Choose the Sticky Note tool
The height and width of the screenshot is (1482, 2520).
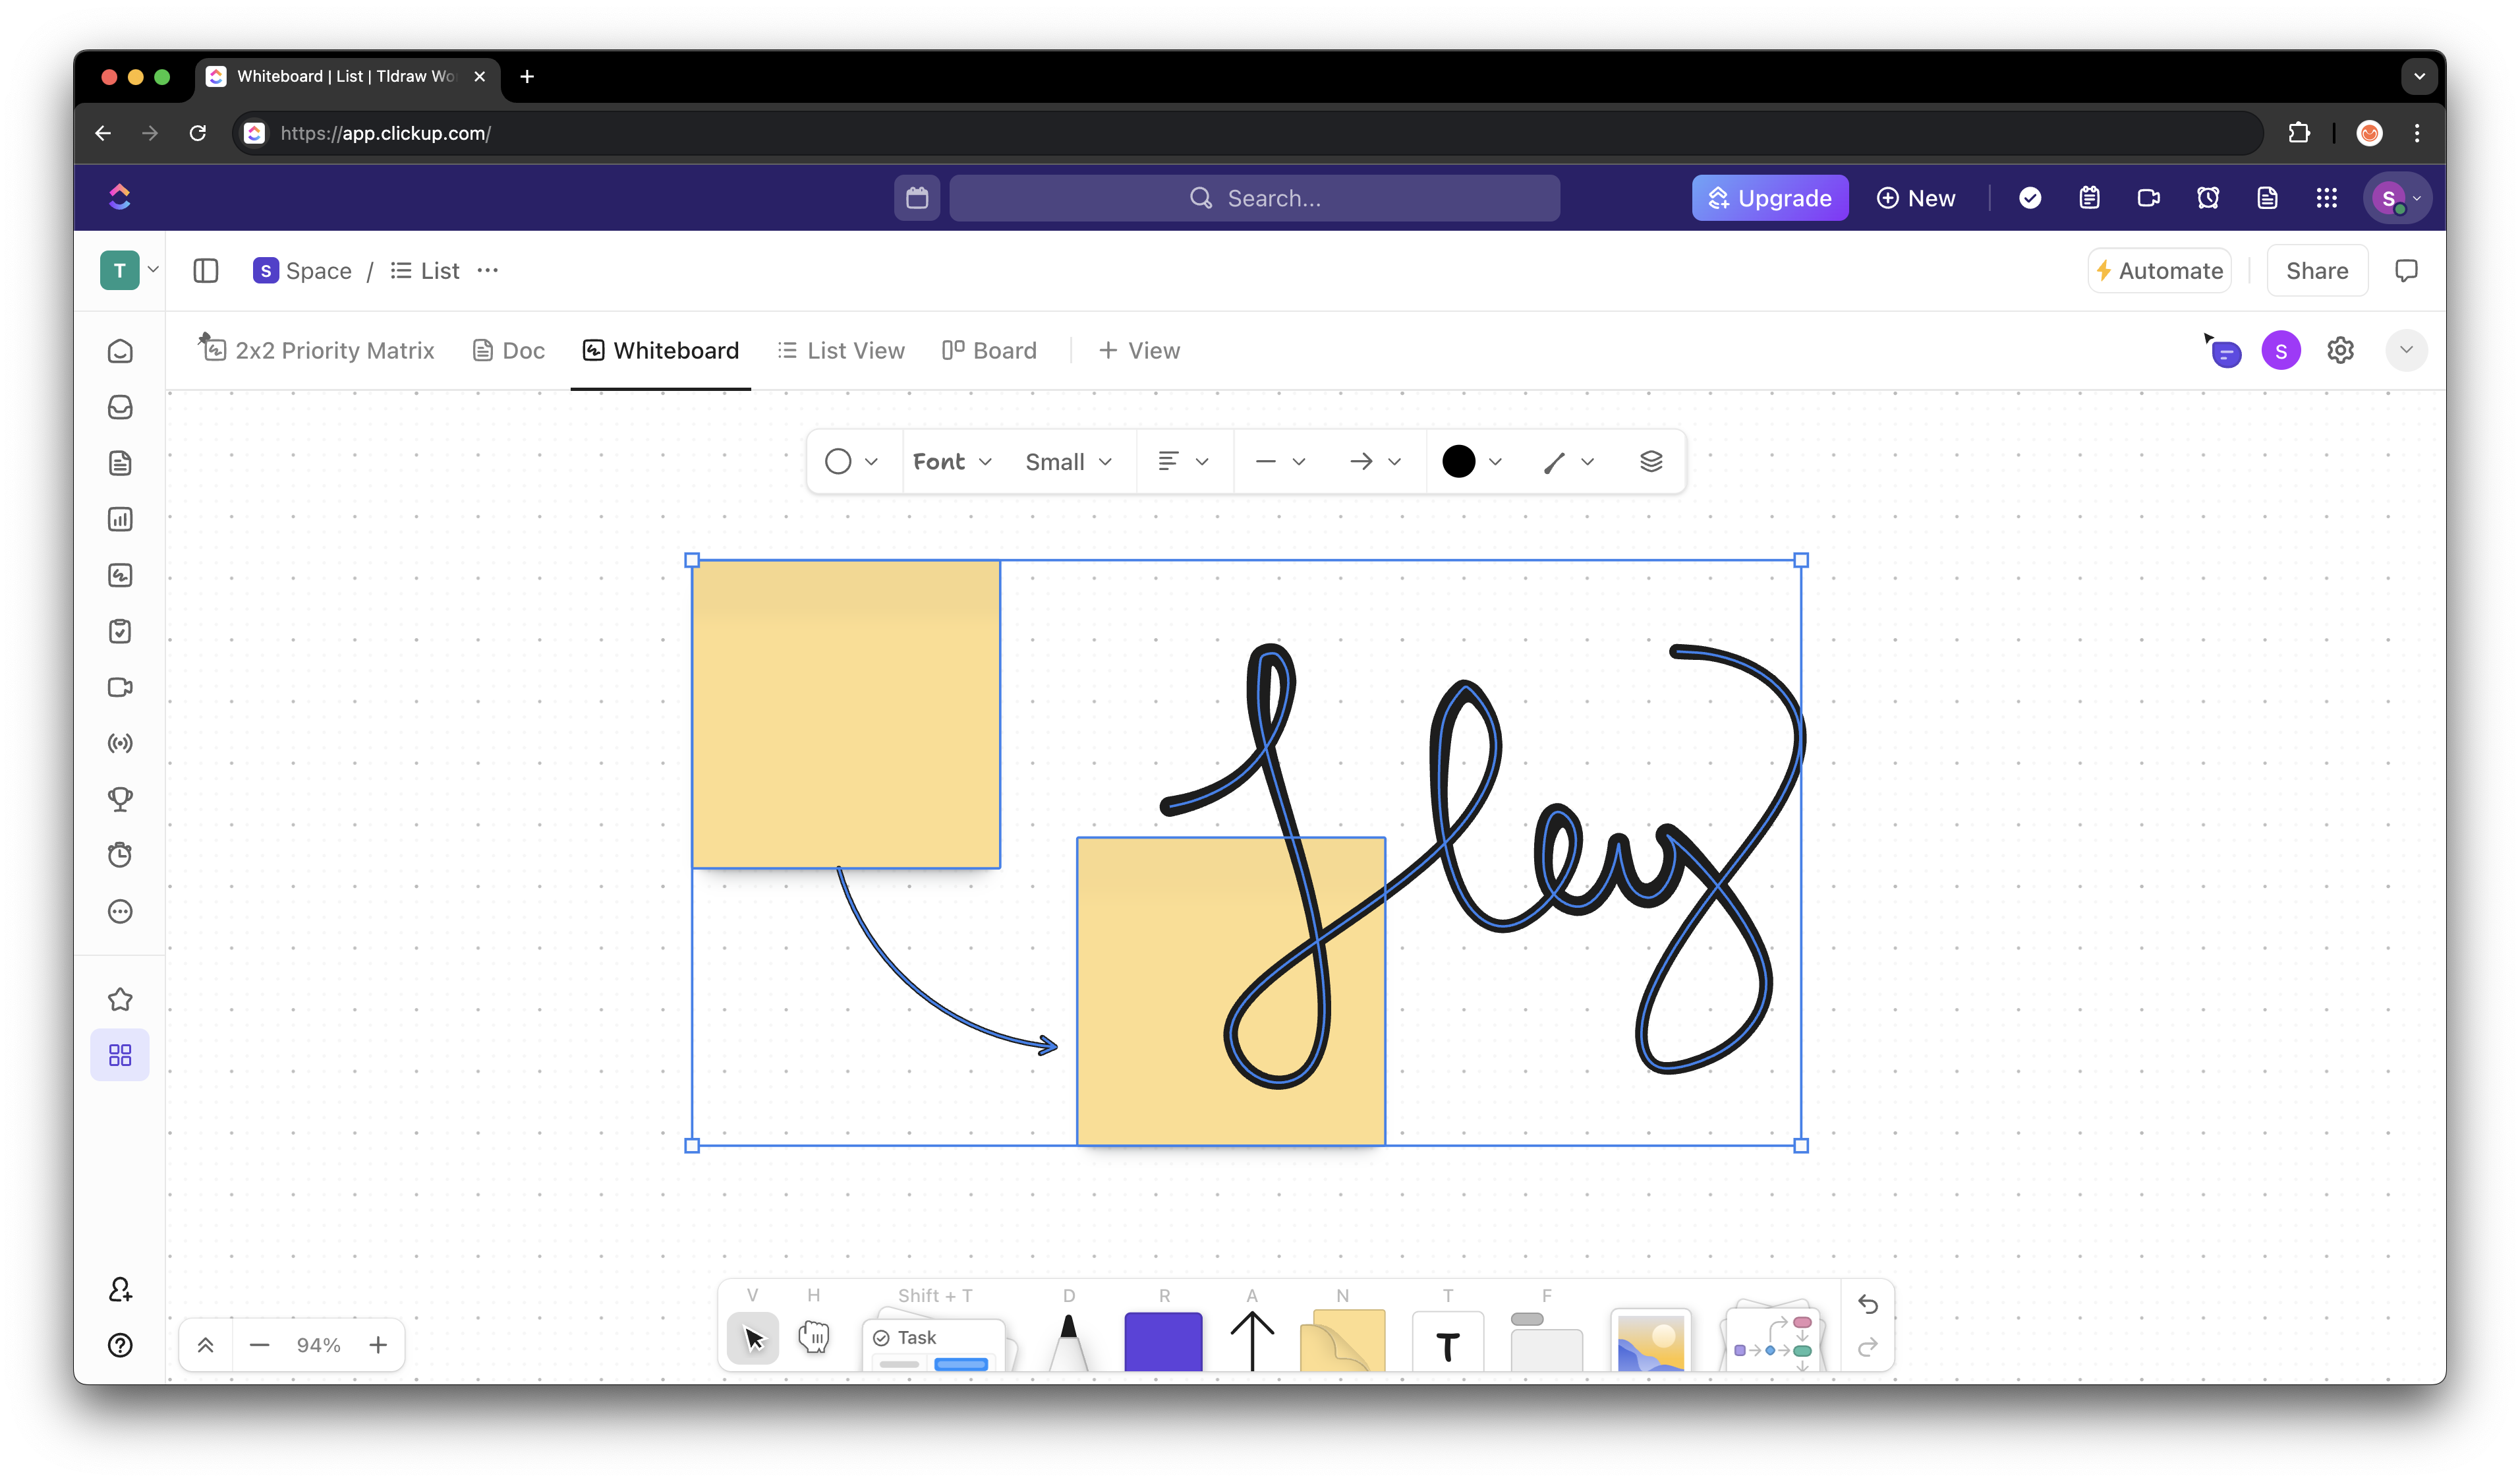(1342, 1341)
